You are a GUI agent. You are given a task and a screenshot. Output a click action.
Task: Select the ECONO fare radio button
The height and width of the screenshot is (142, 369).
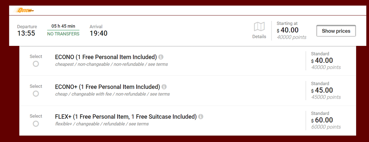click(36, 64)
